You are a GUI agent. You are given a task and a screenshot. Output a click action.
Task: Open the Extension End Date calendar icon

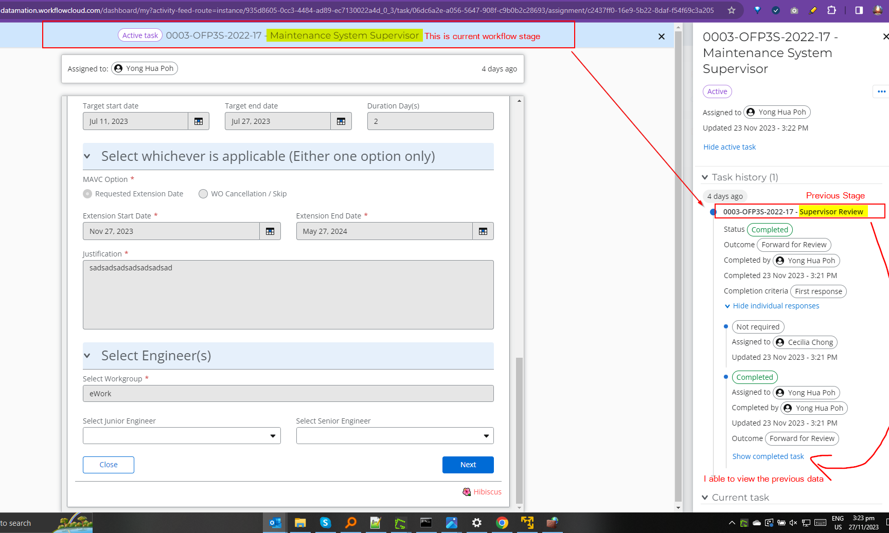483,231
